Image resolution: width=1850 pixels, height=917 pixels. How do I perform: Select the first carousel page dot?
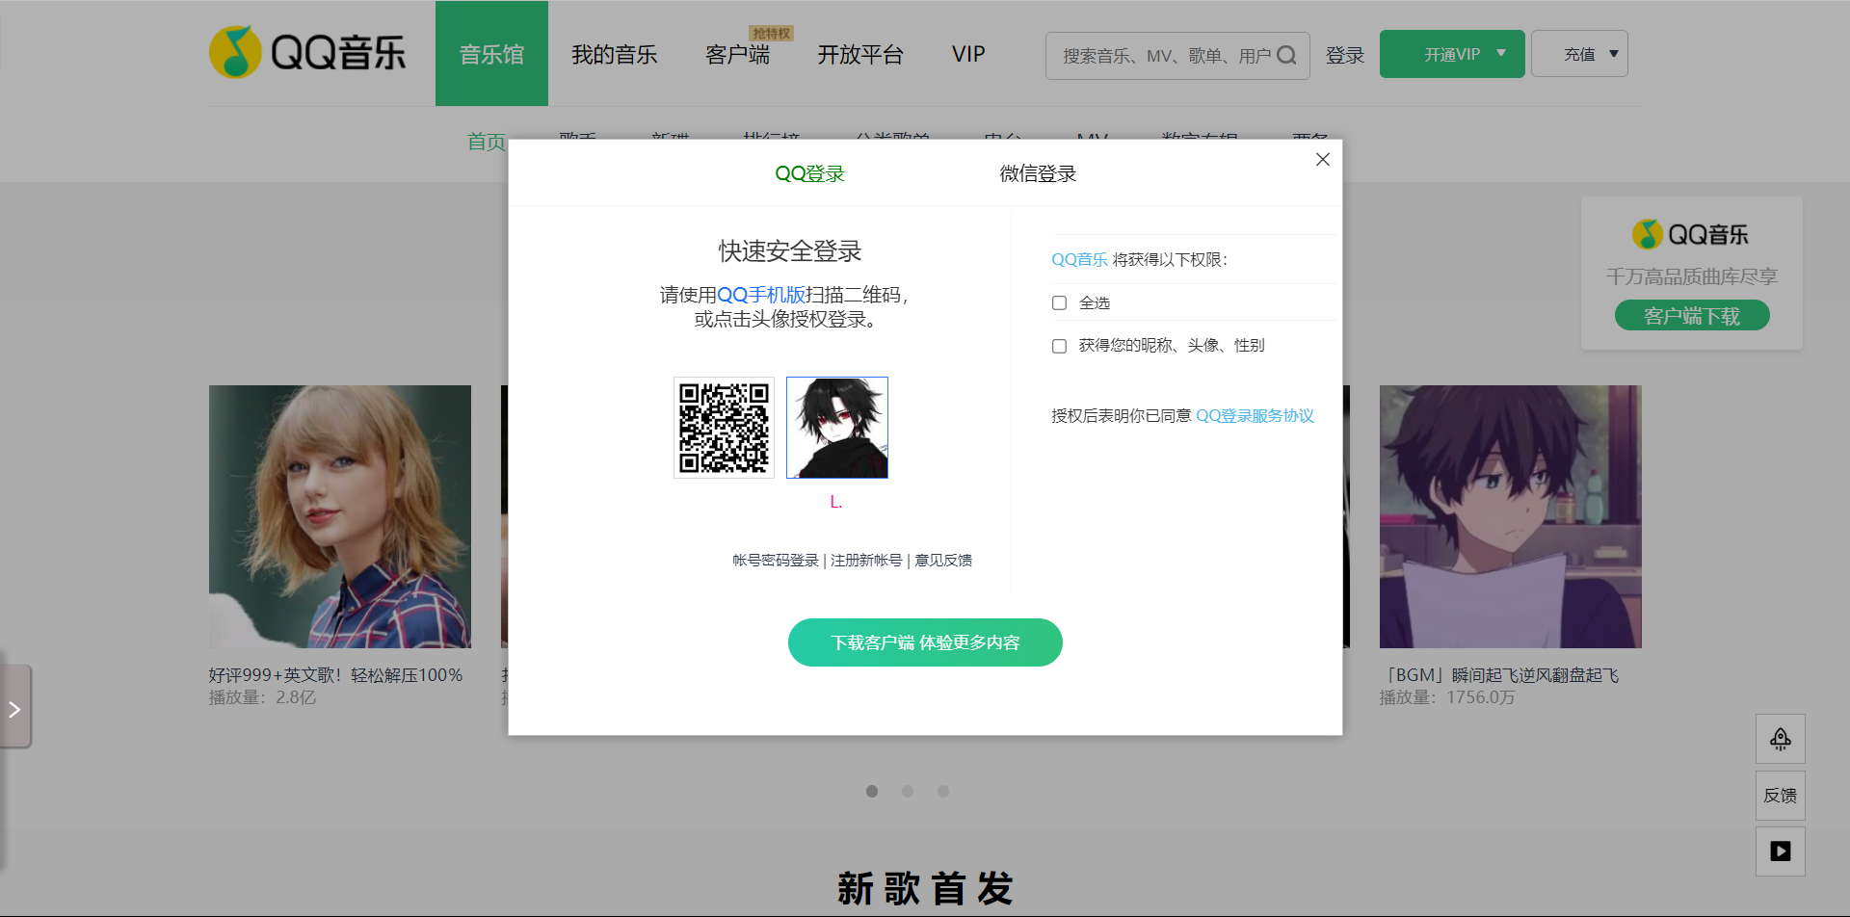coord(872,791)
